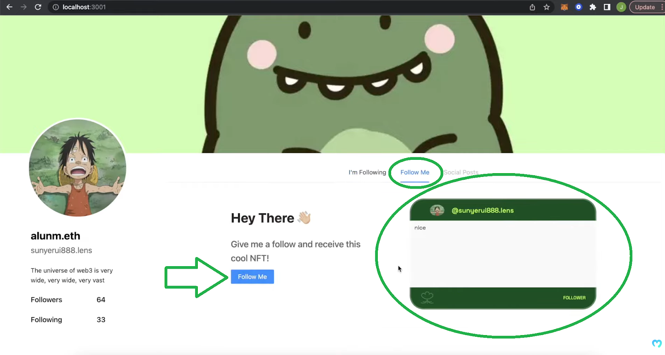Open the Luffy profile avatar picture

pos(78,168)
